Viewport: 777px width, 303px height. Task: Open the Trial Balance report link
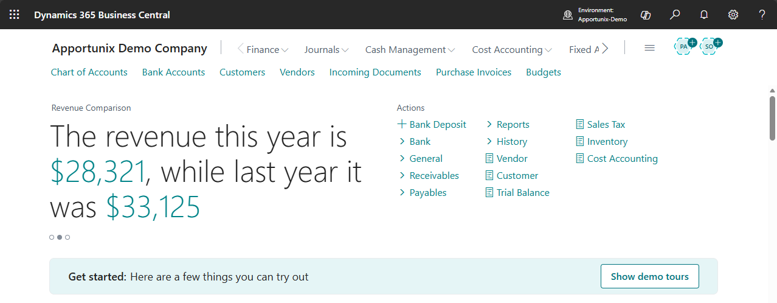[522, 193]
